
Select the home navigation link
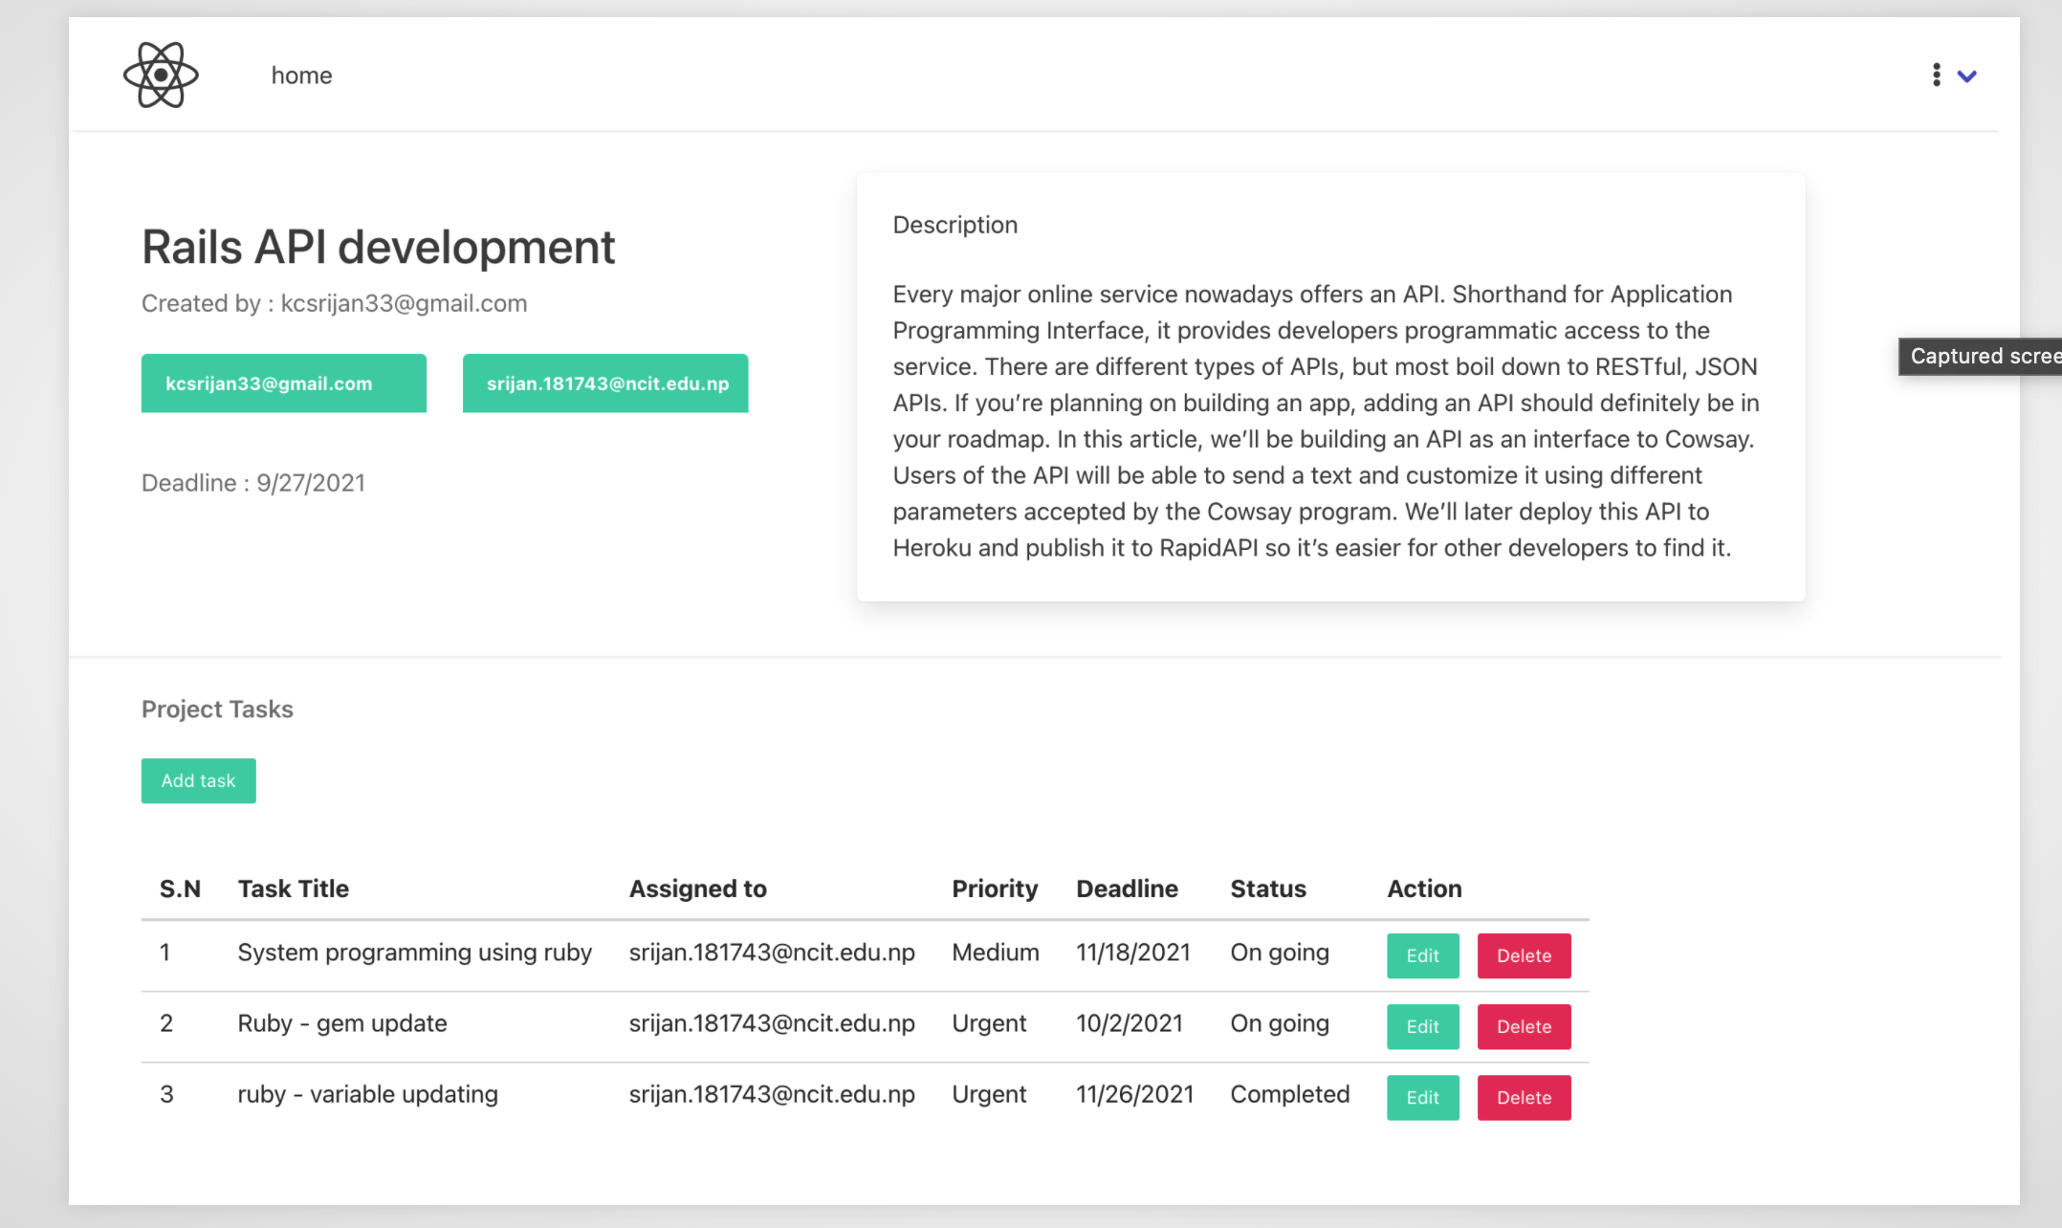301,75
